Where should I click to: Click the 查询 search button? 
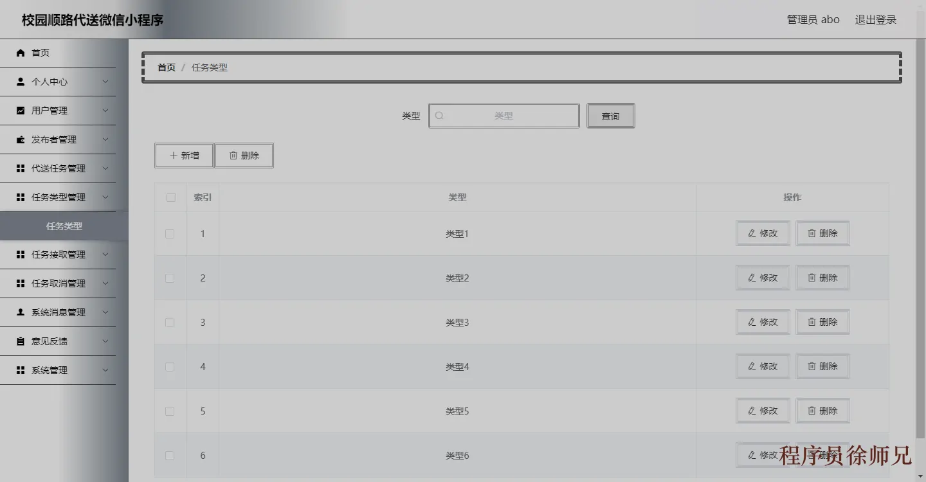pos(611,116)
